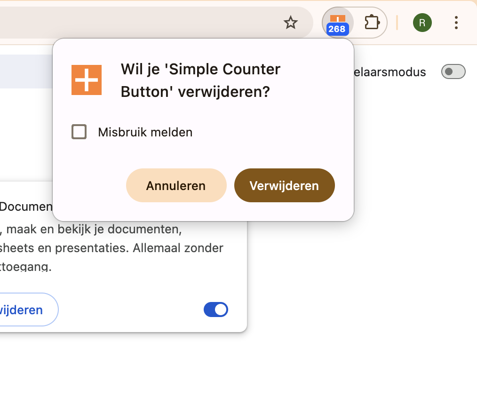The width and height of the screenshot is (477, 397).
Task: Click the Verwijderen button on the Documenten card
Action: pos(21,310)
